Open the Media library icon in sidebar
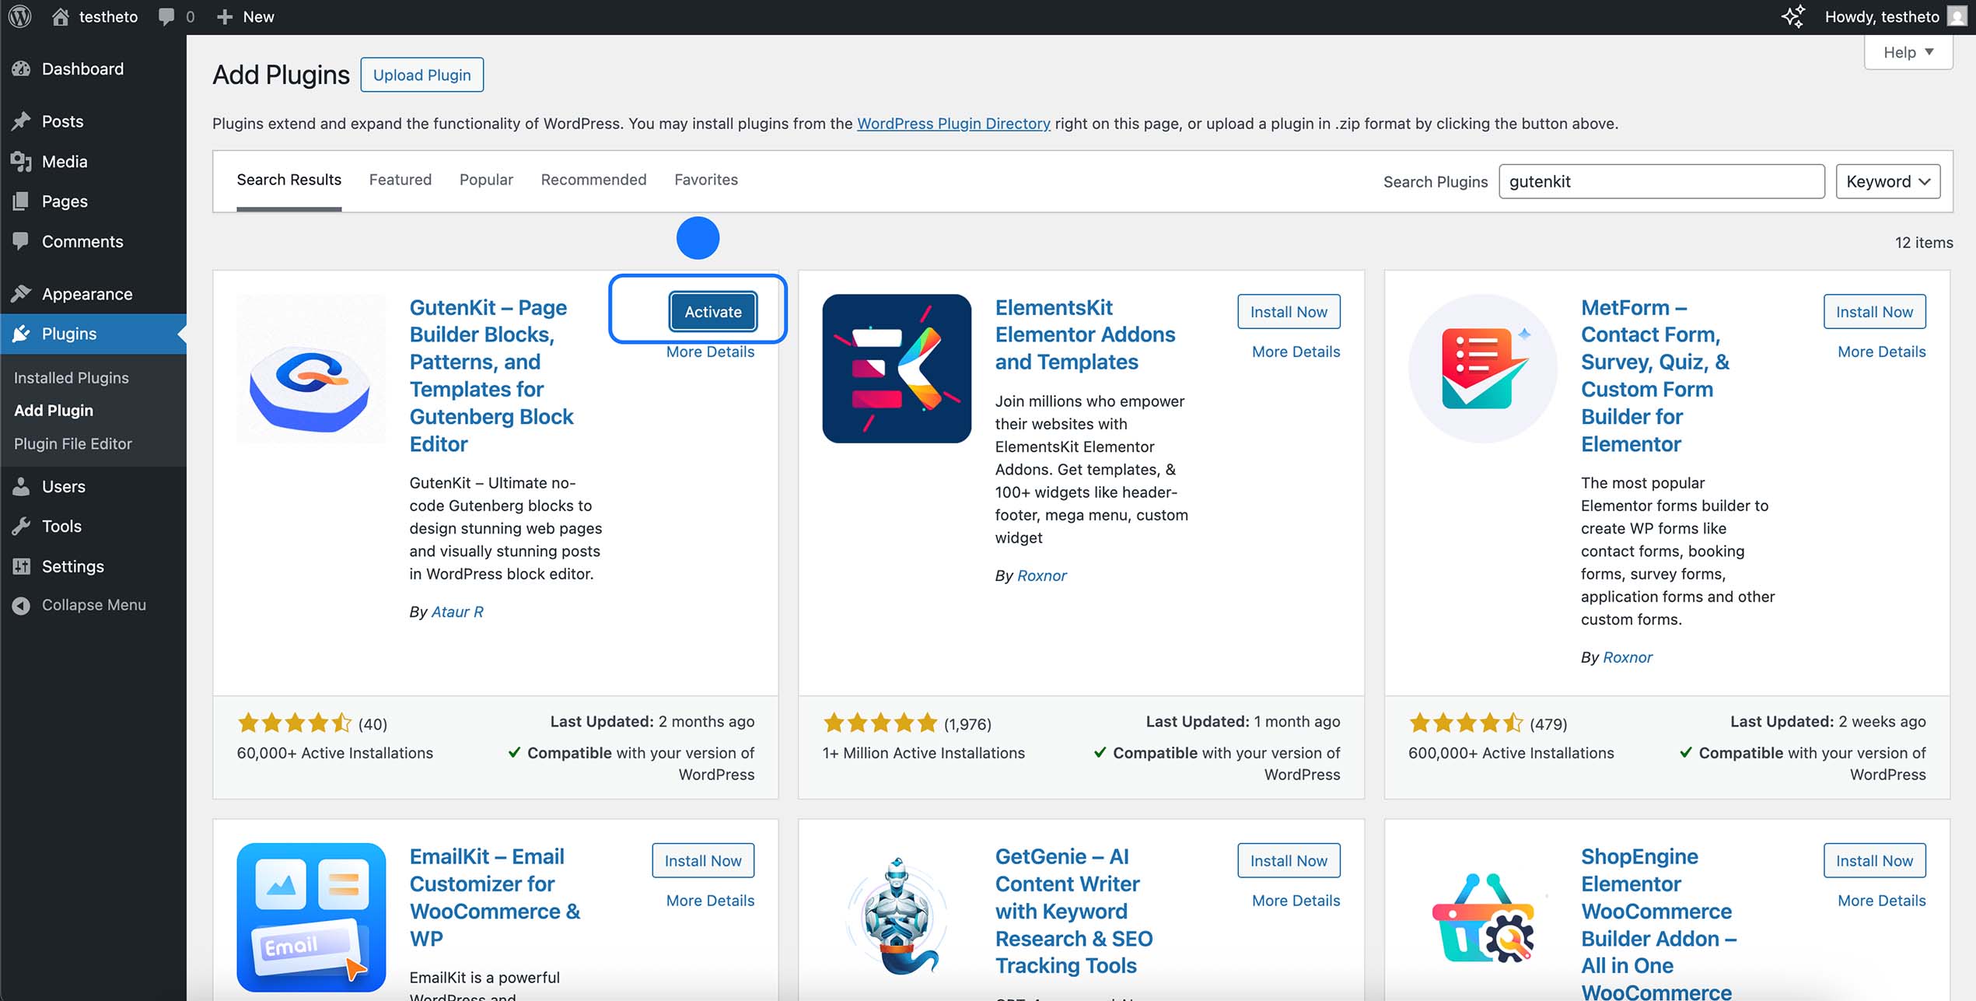 click(22, 162)
